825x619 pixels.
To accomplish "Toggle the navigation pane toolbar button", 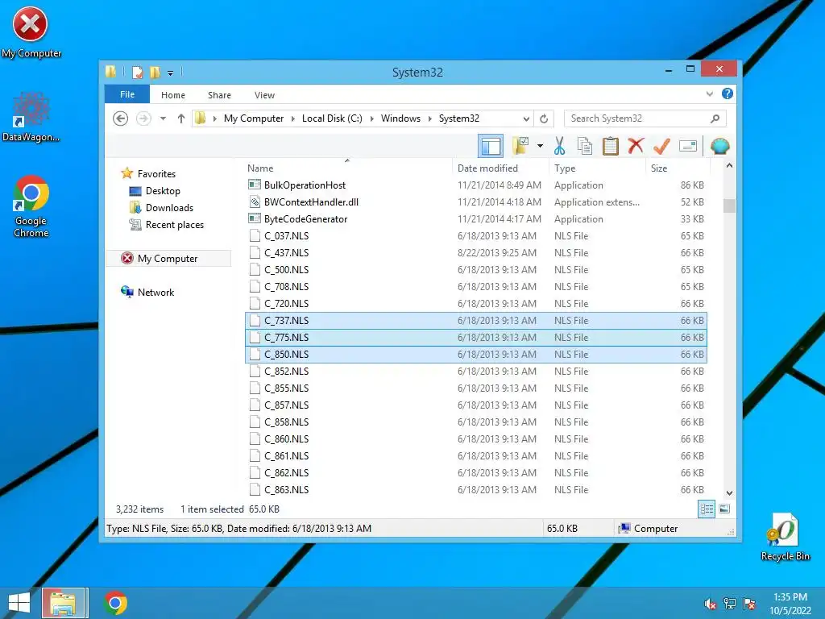I will click(x=491, y=146).
